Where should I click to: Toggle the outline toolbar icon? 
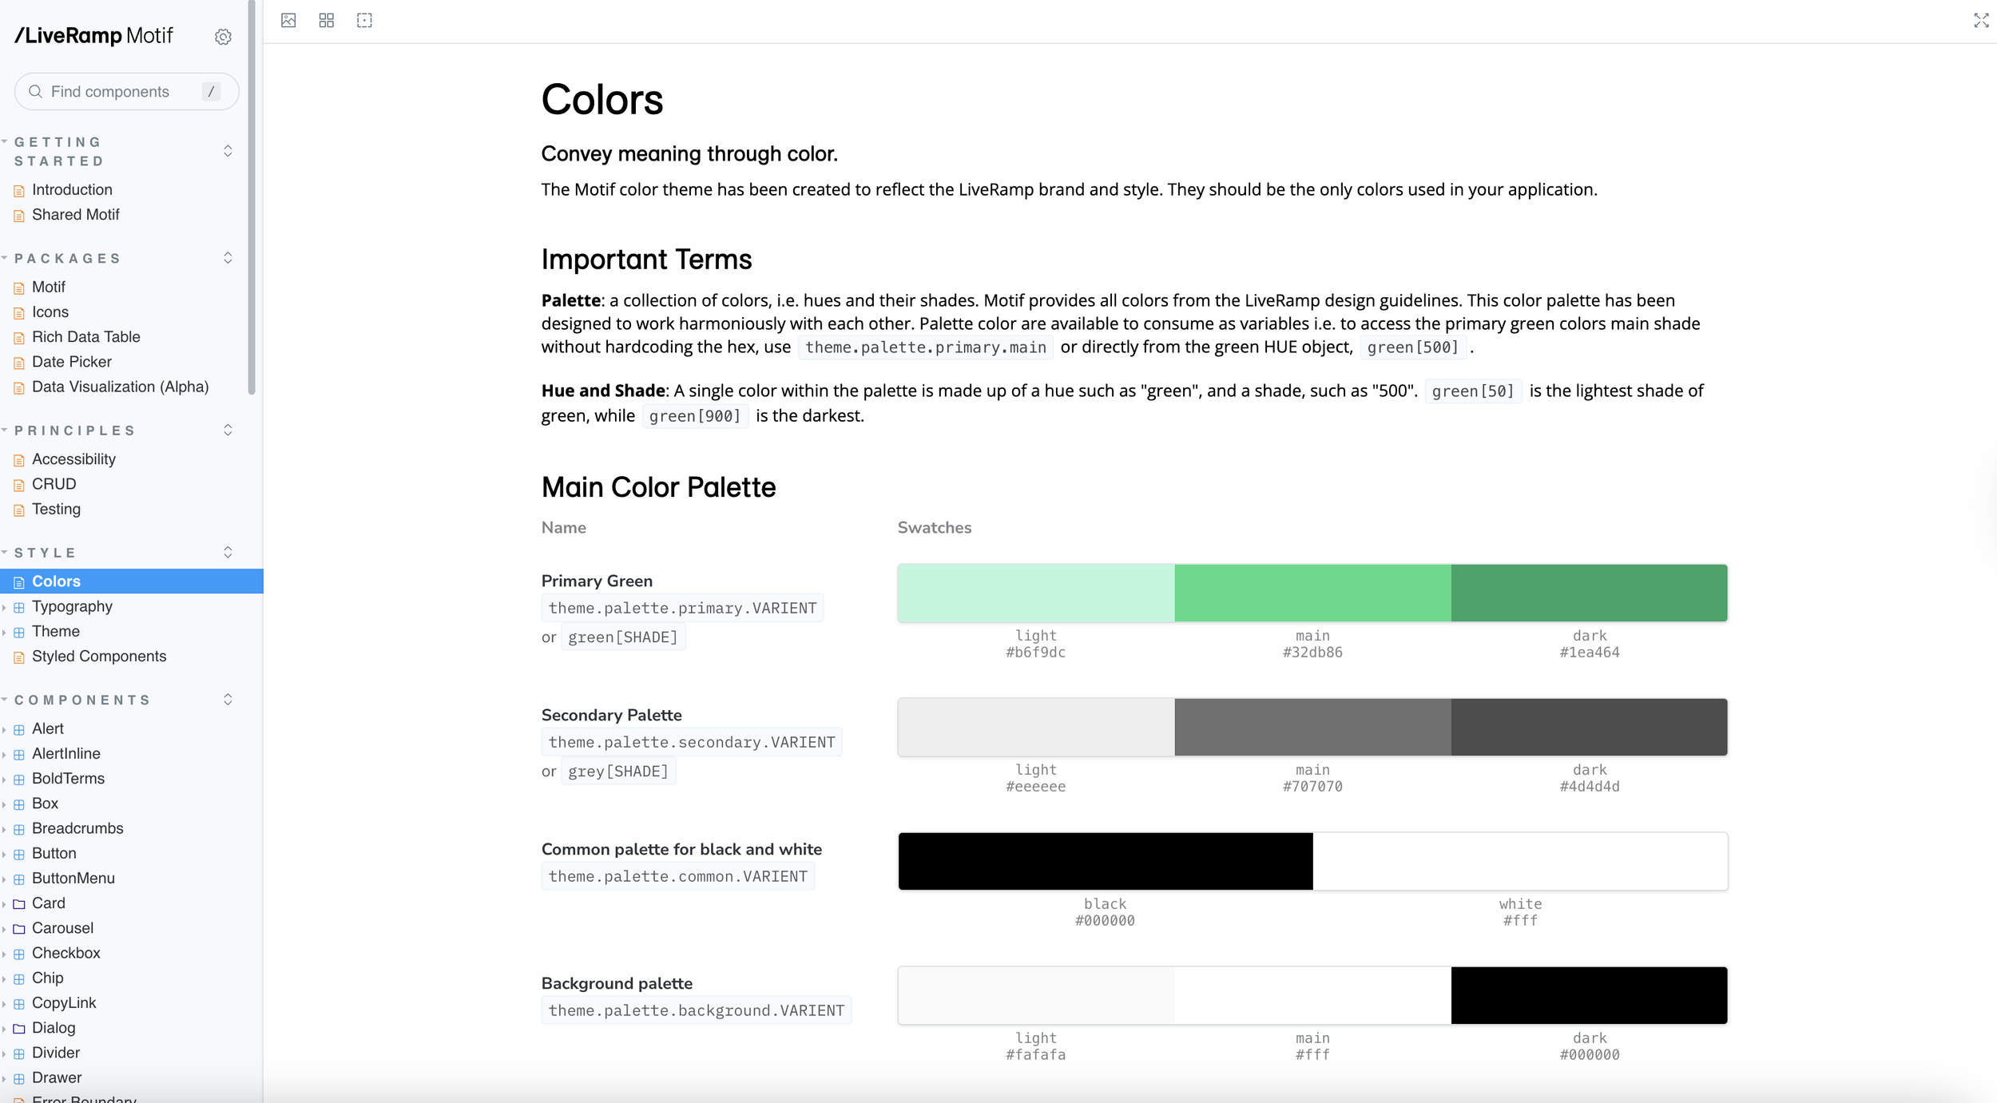[x=364, y=21]
